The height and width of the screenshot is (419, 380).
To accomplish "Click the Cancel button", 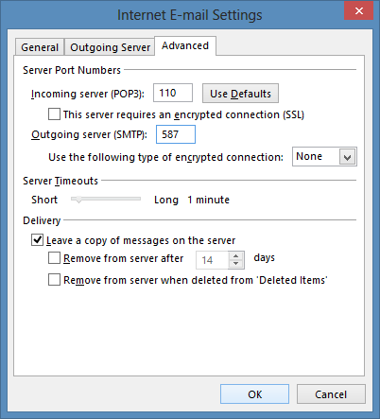I will 331,394.
